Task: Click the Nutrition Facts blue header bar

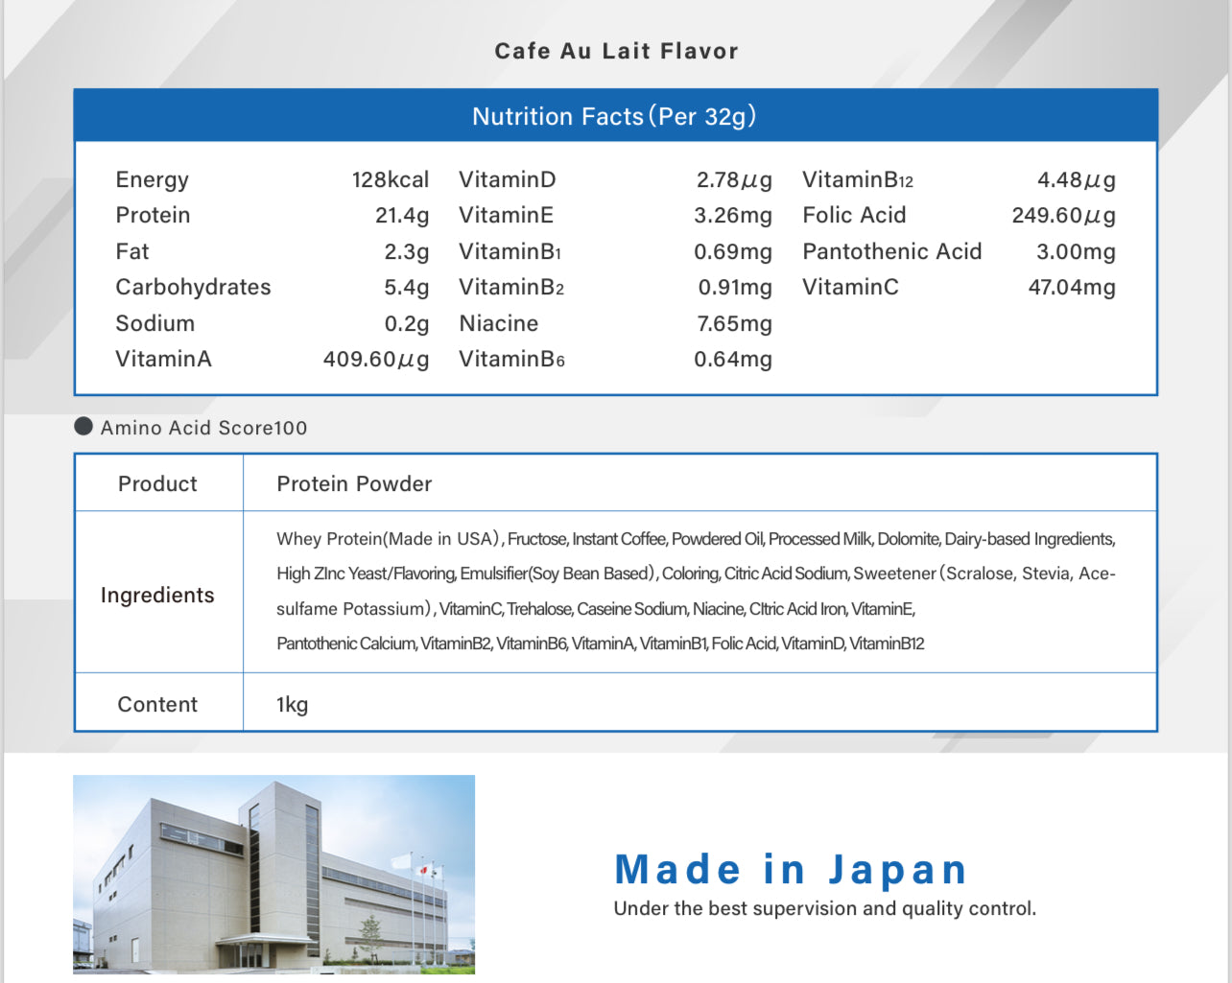Action: 615,116
